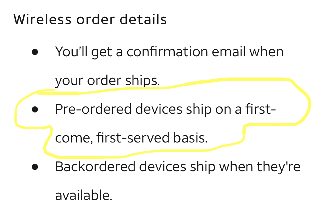This screenshot has height=222, width=327.
Task: Click the word "Pre-ordered"
Action: click(93, 109)
